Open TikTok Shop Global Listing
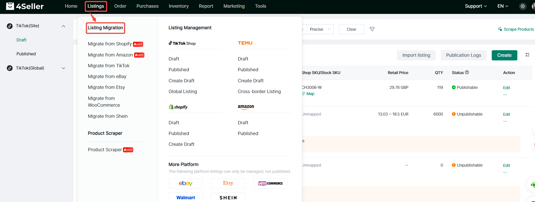535x202 pixels. click(x=183, y=91)
